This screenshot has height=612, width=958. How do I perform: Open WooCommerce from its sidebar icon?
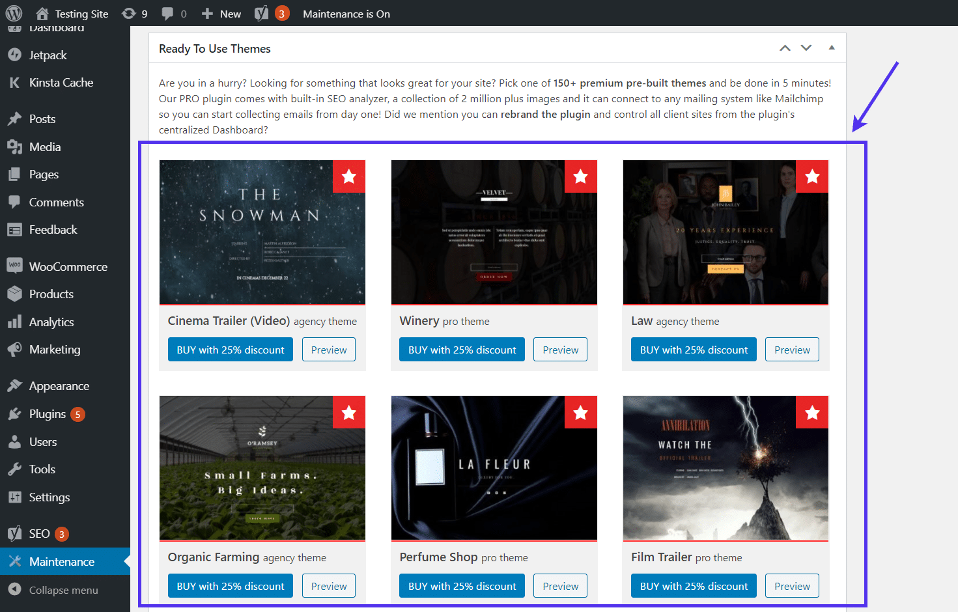(x=14, y=266)
